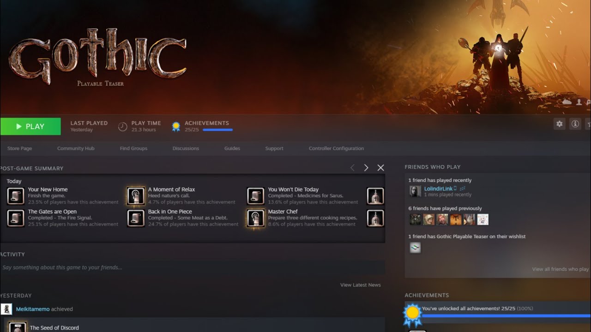Click The Seed of Discord achievement title
The height and width of the screenshot is (332, 591).
[54, 328]
